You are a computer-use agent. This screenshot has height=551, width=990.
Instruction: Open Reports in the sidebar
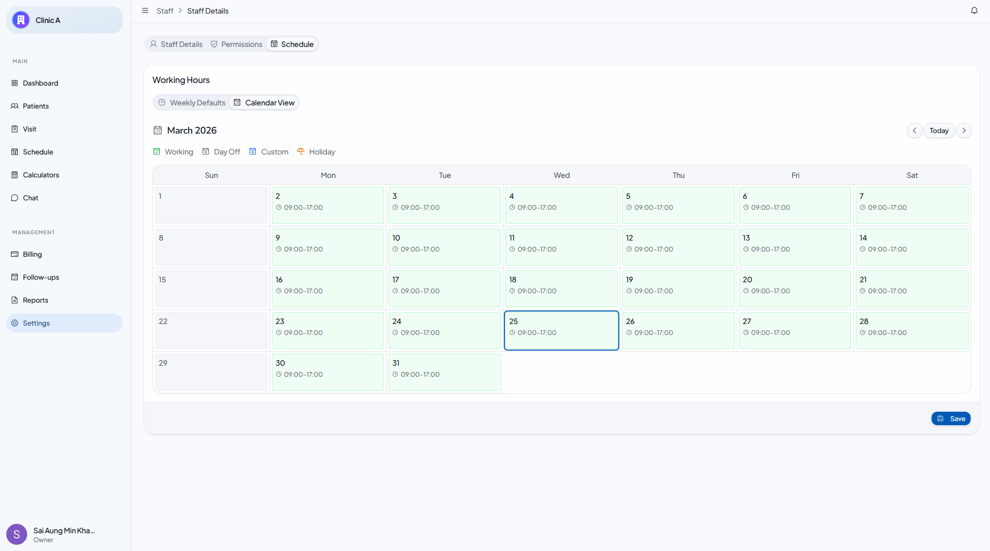(64, 300)
